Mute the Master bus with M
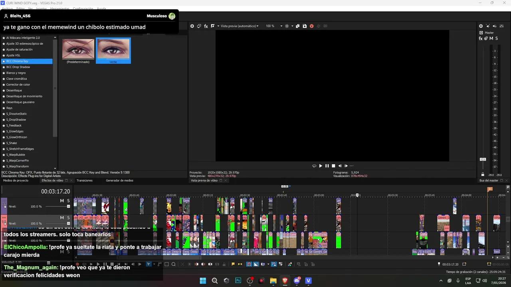The height and width of the screenshot is (287, 511). 491,38
